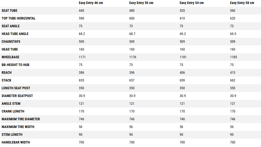Viewport: 261px width, 147px height.
Task: Select the CRANK LENGTH row label
Action: pyautogui.click(x=13, y=111)
